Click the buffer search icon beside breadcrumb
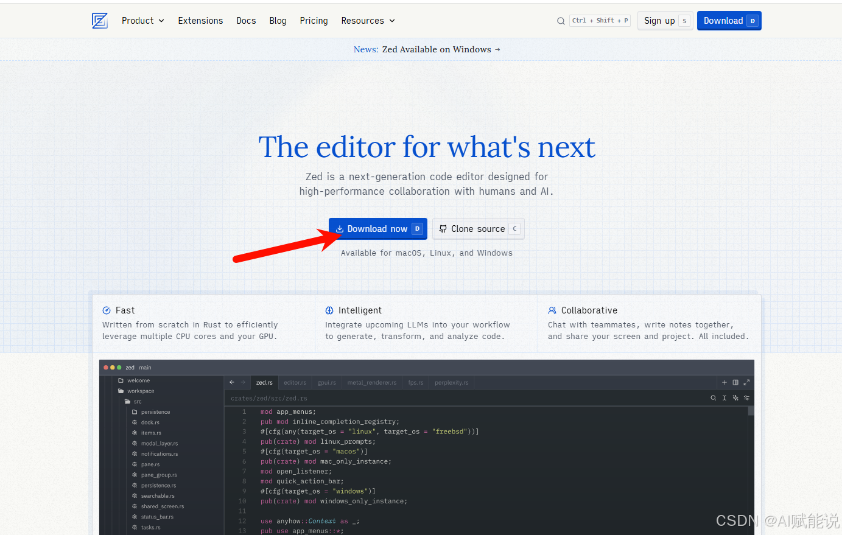Image resolution: width=842 pixels, height=535 pixels. (714, 398)
